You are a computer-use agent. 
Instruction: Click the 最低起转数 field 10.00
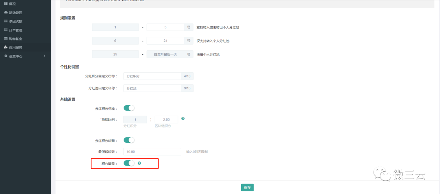[x=152, y=151]
